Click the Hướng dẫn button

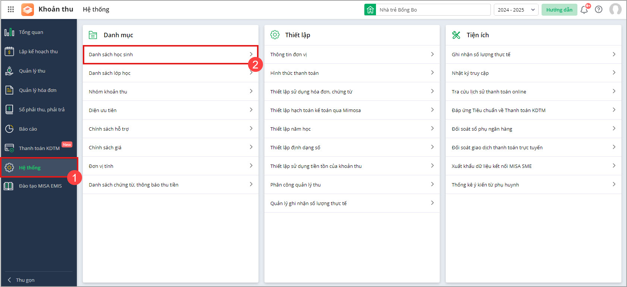point(559,10)
